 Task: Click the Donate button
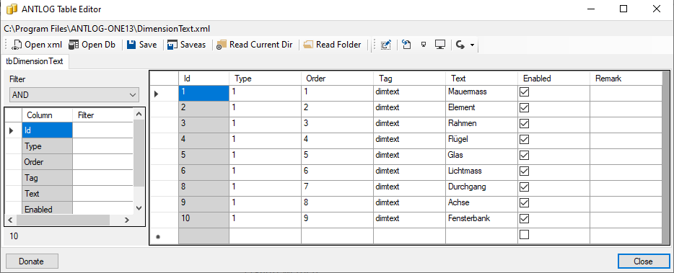[31, 261]
